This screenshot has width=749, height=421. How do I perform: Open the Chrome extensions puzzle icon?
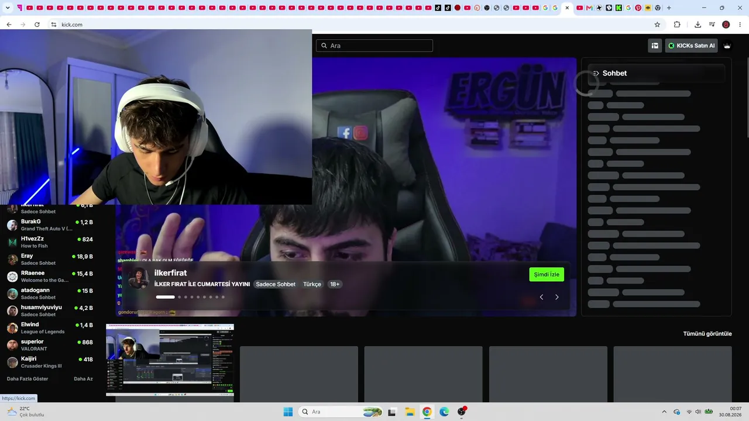click(677, 25)
